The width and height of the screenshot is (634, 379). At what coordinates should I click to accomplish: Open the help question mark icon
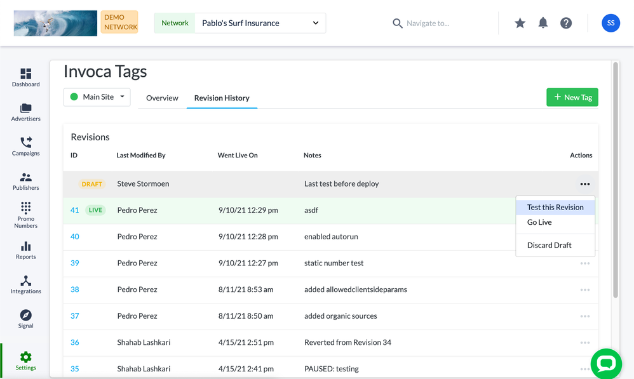click(566, 23)
